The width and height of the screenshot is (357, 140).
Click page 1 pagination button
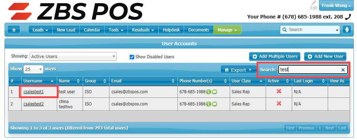coord(320,128)
